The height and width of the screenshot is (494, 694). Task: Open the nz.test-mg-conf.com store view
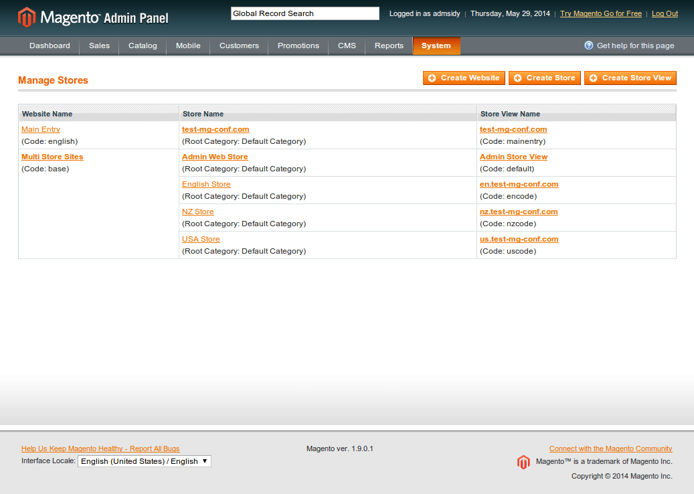coord(519,212)
